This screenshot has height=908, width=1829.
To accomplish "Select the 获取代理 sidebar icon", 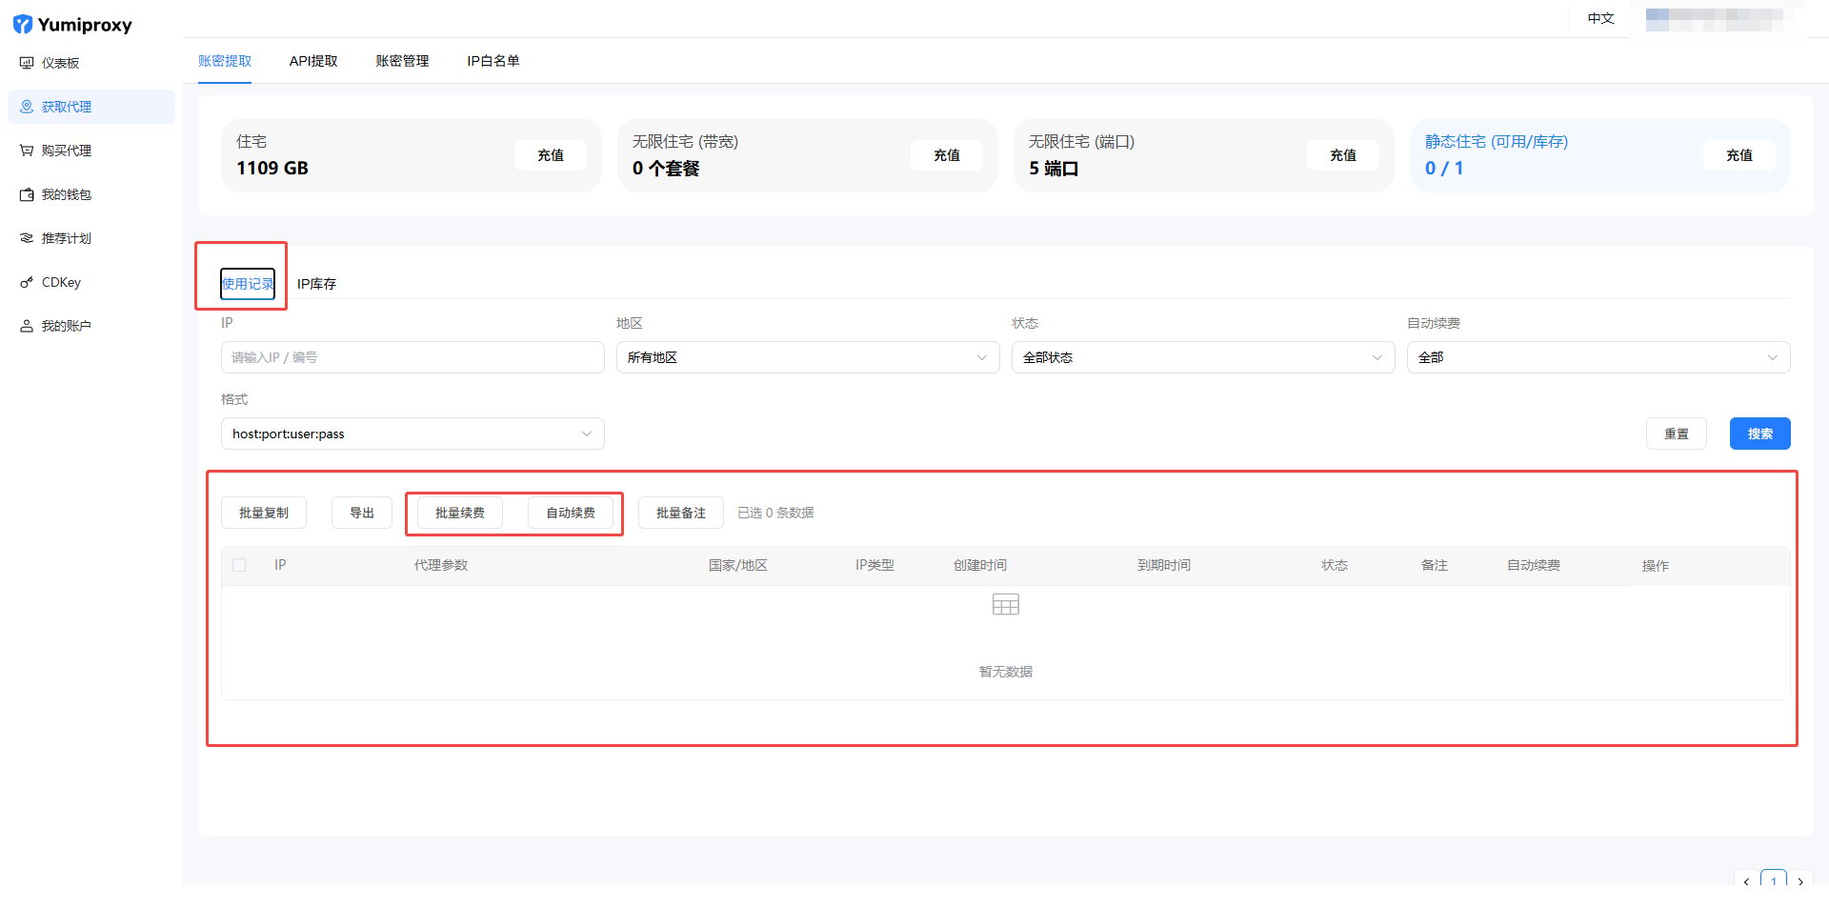I will tap(27, 107).
